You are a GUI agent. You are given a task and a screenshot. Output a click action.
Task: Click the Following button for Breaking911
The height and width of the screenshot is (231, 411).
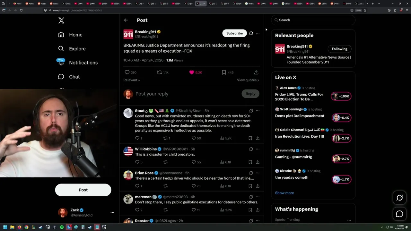(x=339, y=49)
